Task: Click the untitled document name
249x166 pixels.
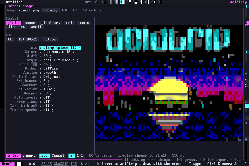Action: coord(15,2)
